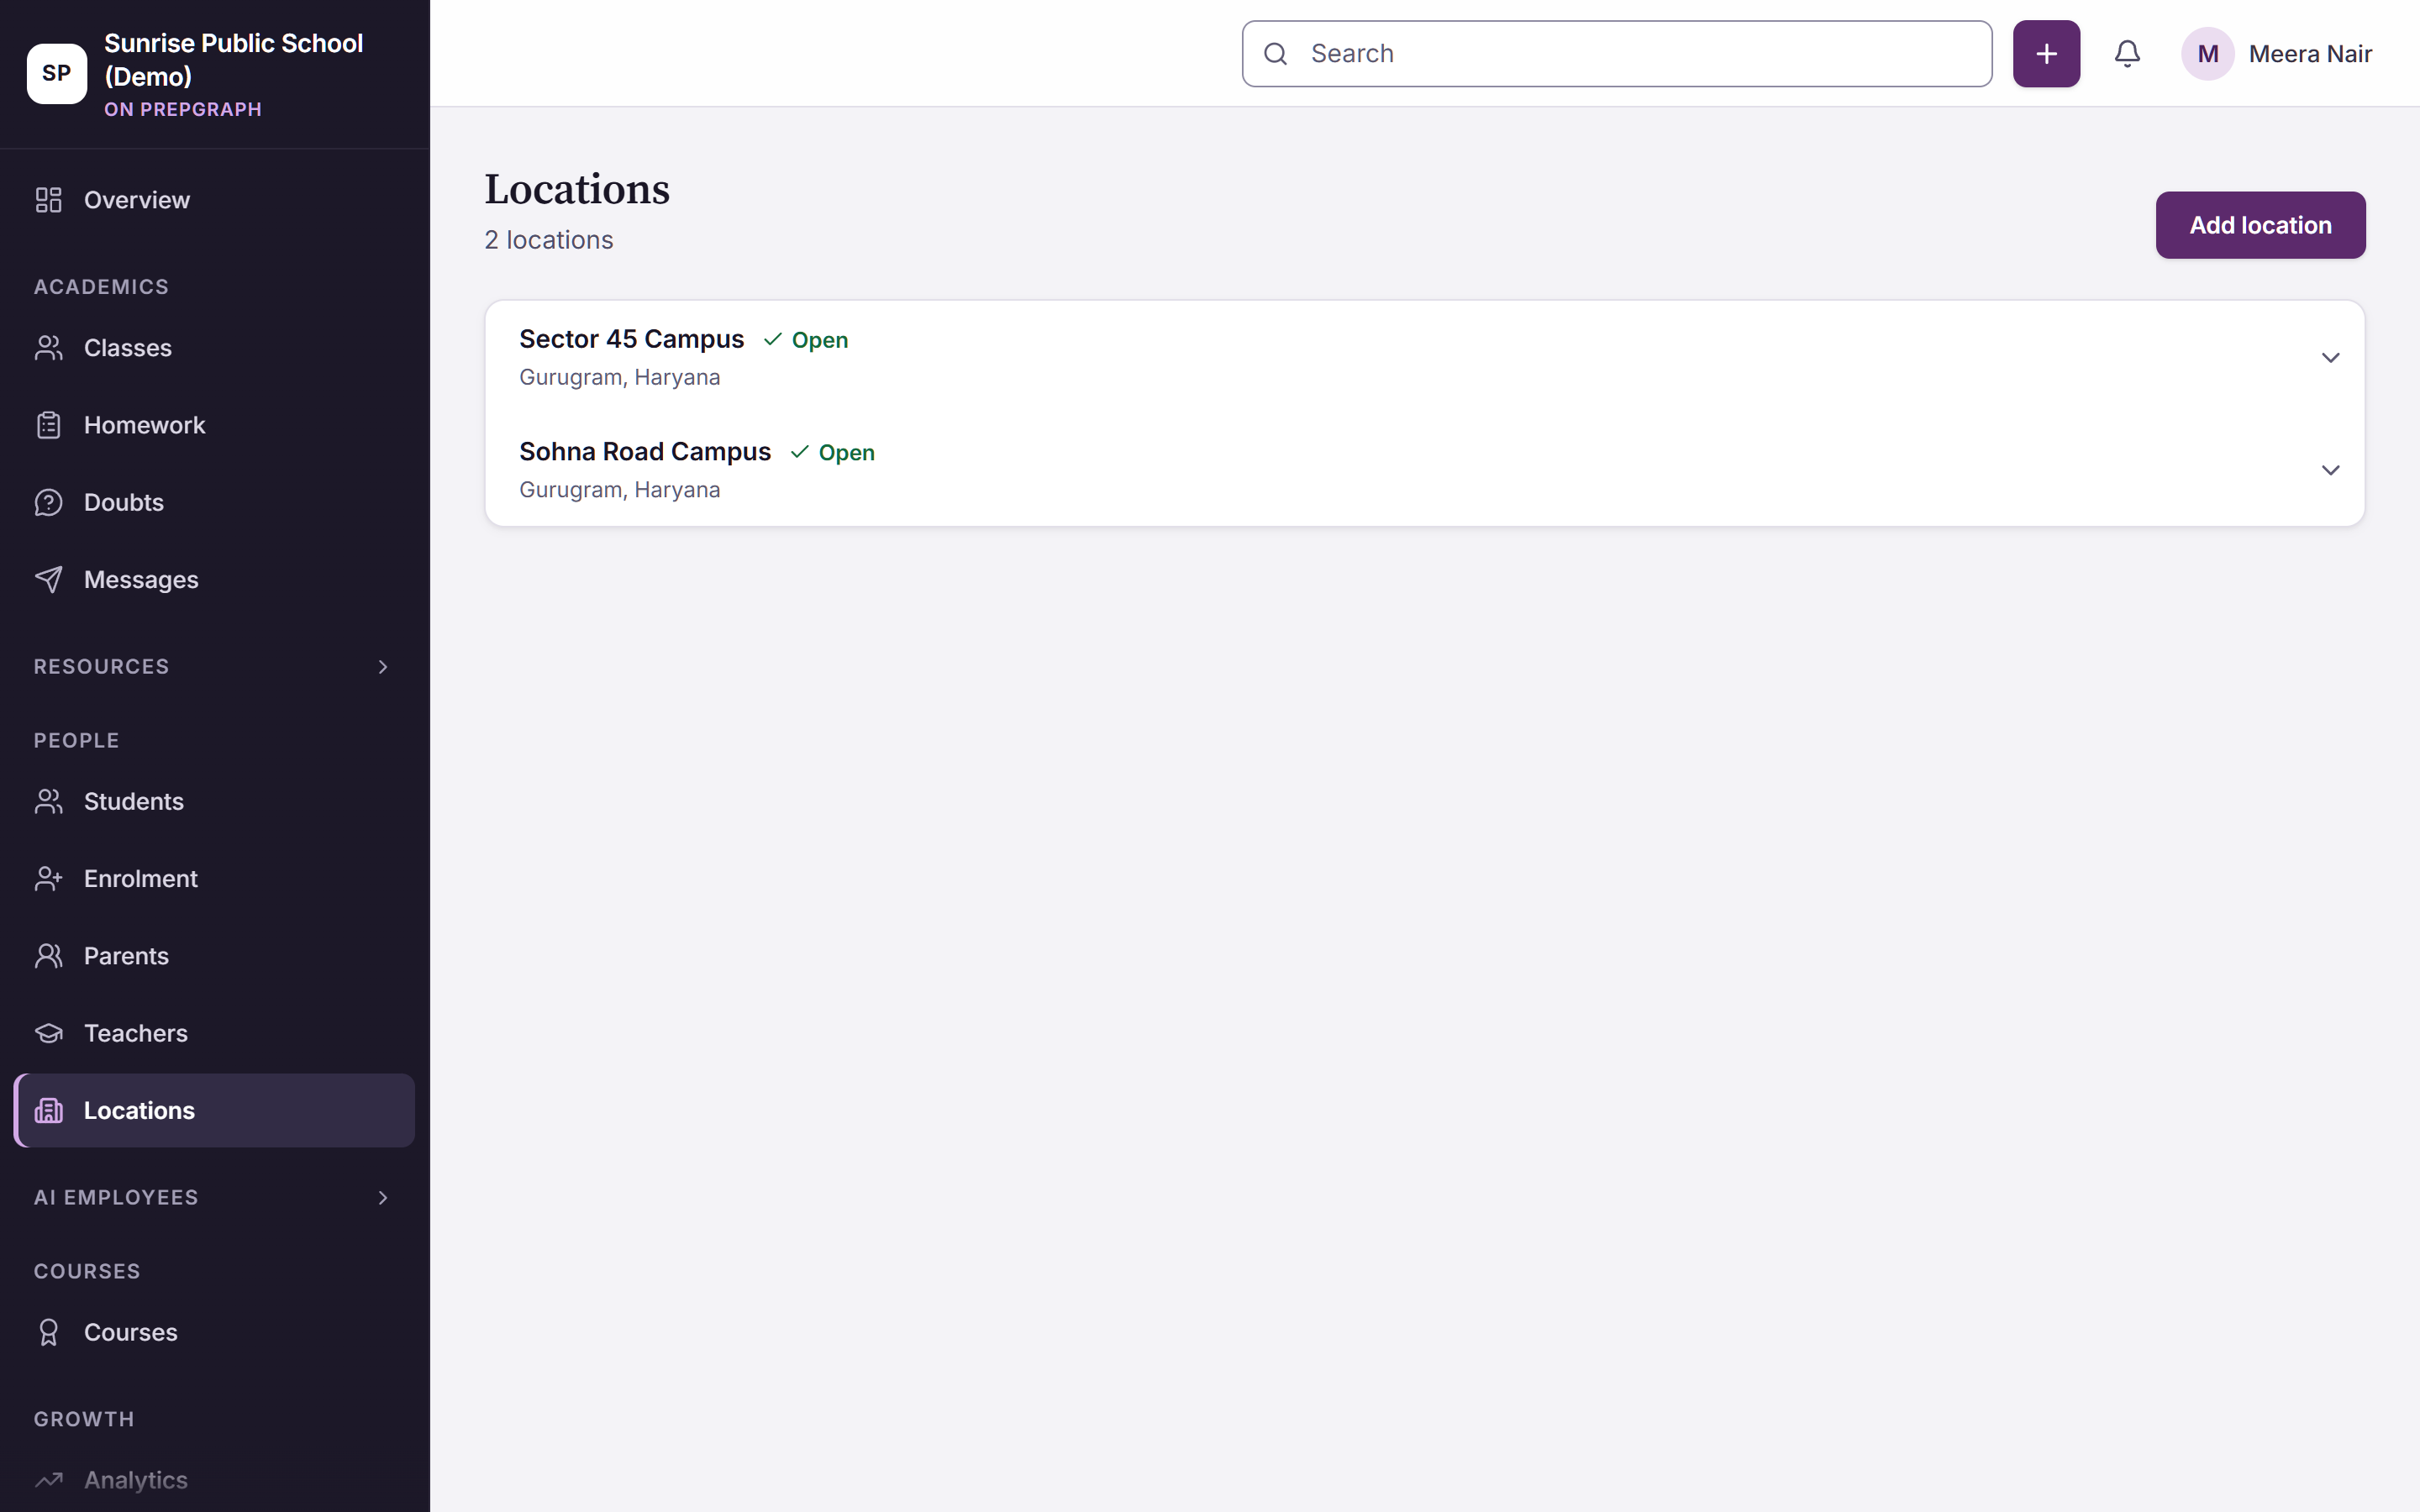The height and width of the screenshot is (1512, 2420).
Task: Click the Homework clipboard icon
Action: tap(48, 425)
